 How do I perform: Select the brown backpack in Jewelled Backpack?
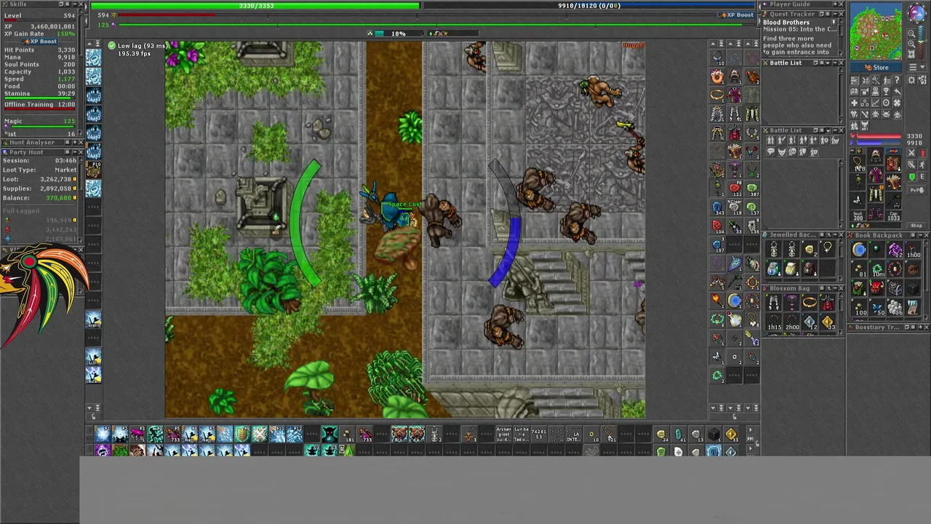coord(809,269)
